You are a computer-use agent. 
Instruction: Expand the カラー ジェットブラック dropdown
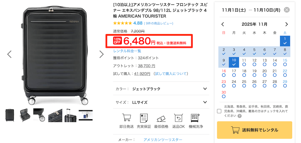205,89
